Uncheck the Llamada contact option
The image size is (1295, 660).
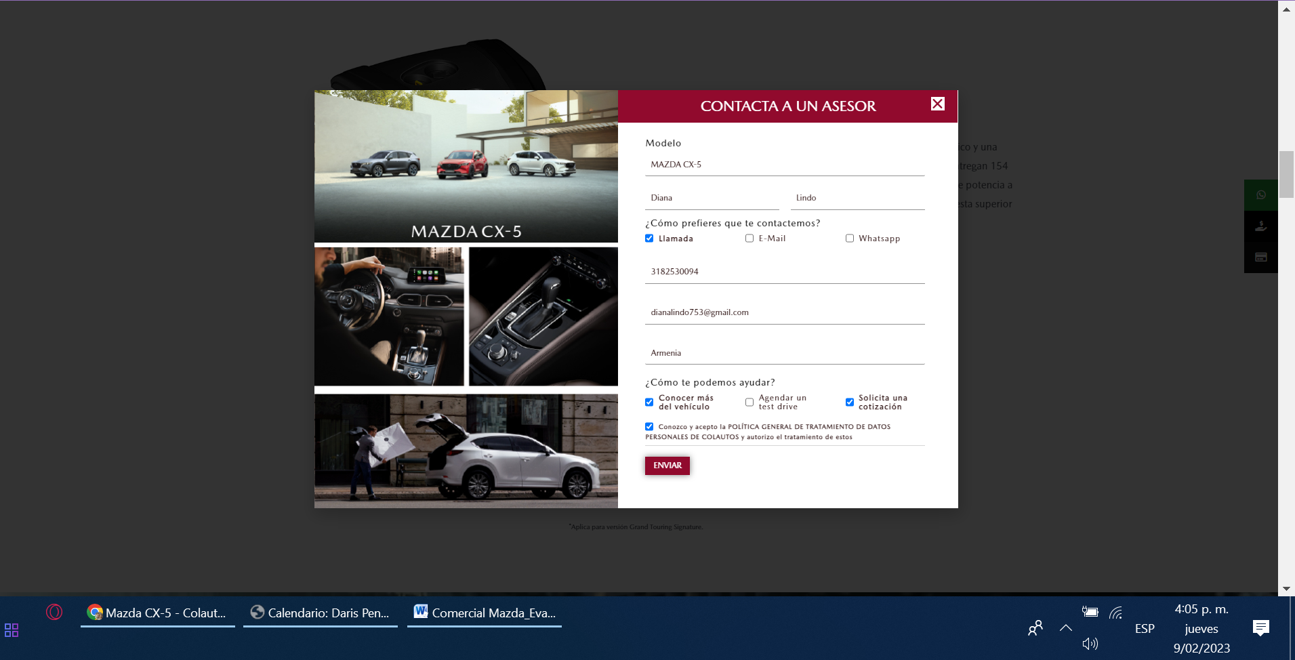click(x=649, y=239)
